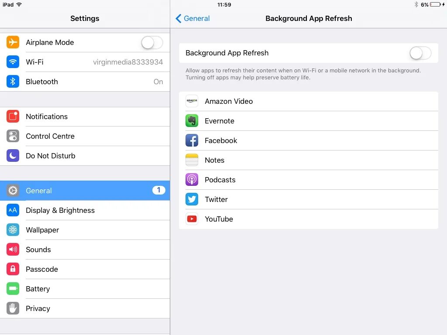Viewport: 447px width, 335px height.
Task: Open Passcode settings label
Action: [x=42, y=269]
